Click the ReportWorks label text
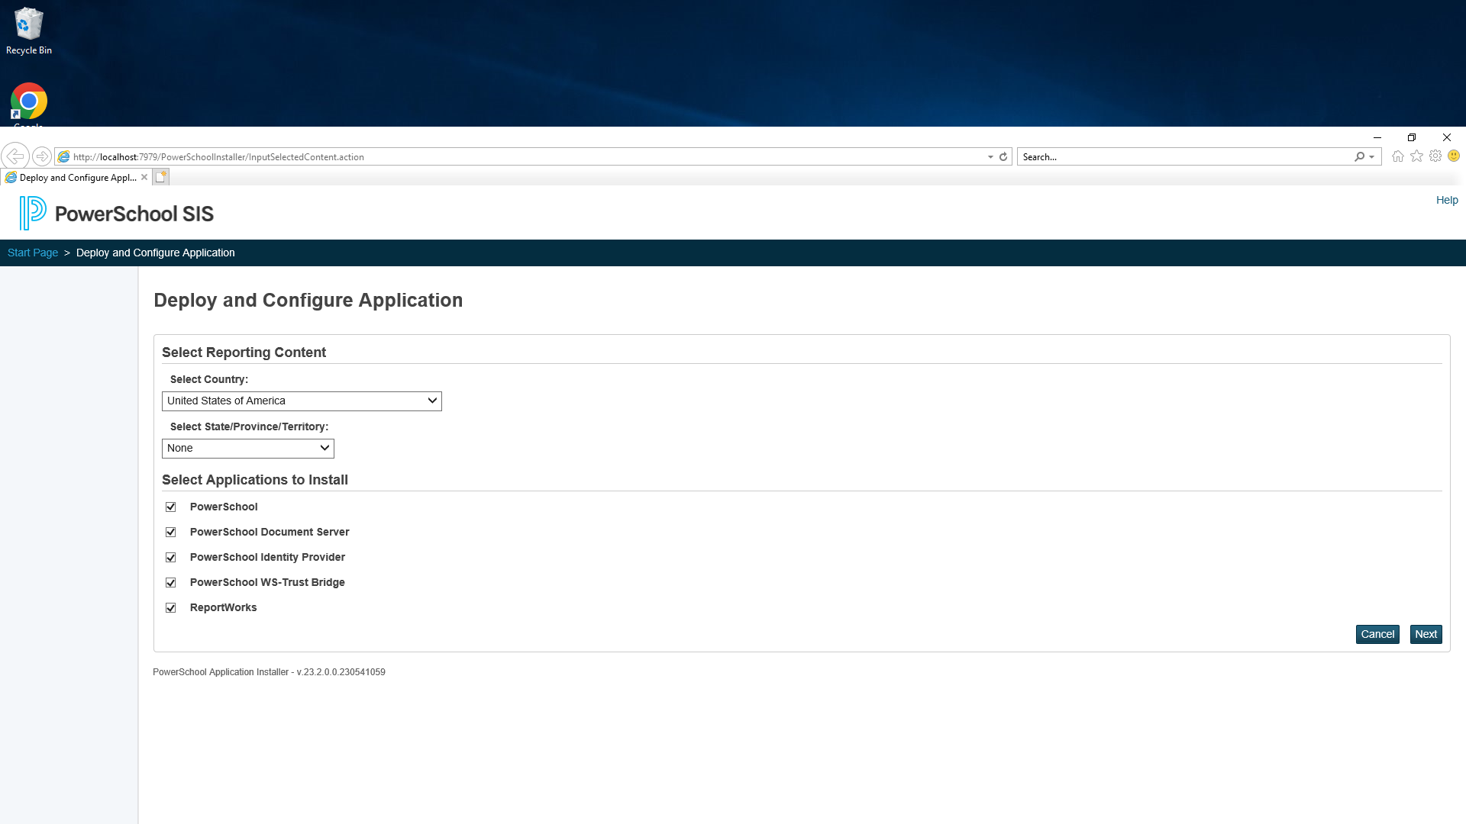 click(x=223, y=608)
